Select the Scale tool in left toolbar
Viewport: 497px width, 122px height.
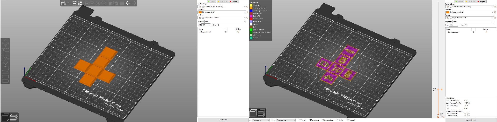tap(5, 53)
